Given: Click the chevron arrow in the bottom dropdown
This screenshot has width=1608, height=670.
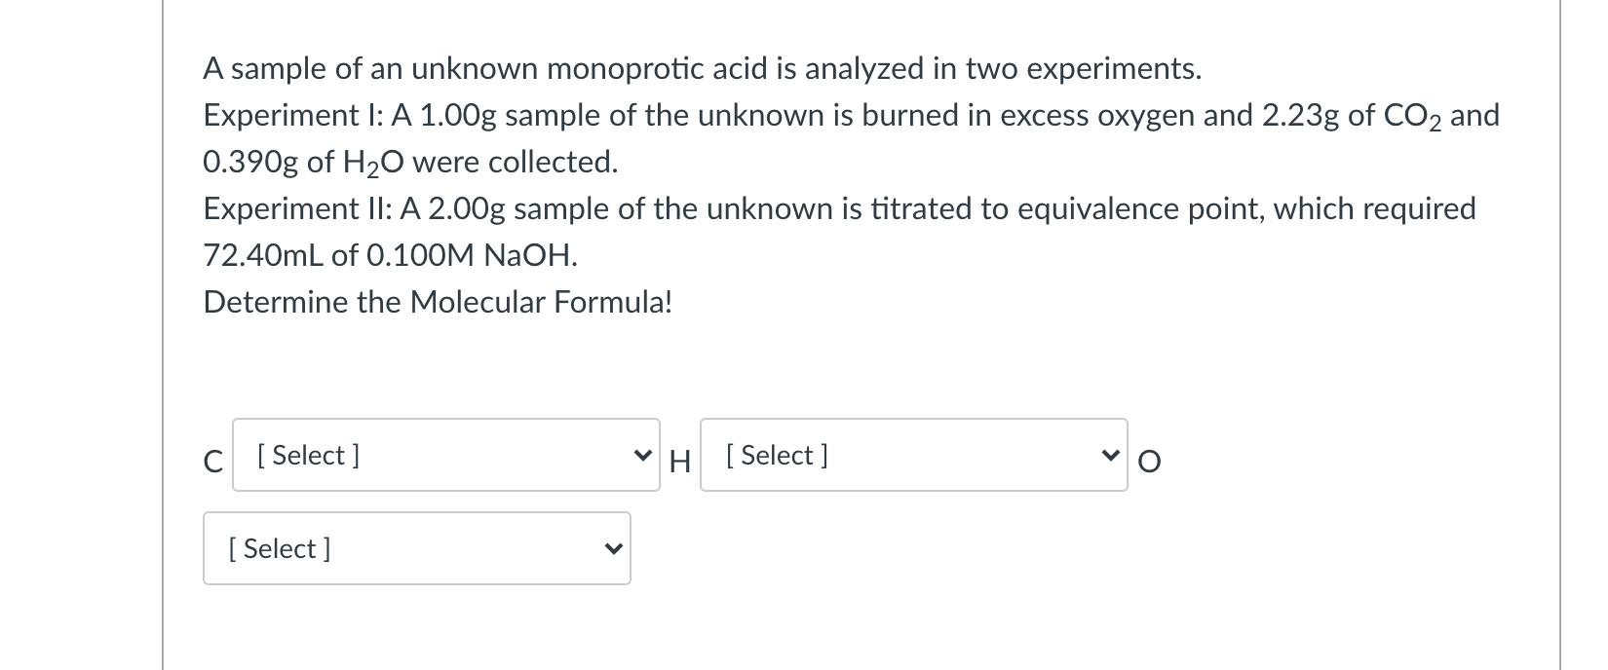Looking at the screenshot, I should pyautogui.click(x=612, y=548).
